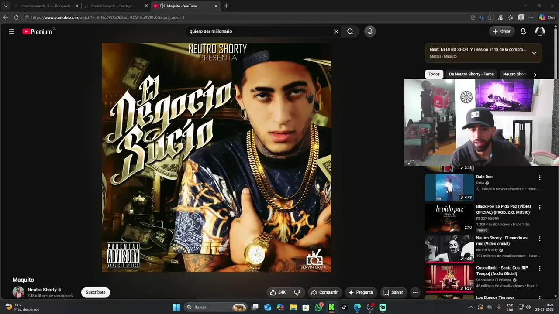Save the video with Salvar
The image size is (559, 314).
[393, 292]
